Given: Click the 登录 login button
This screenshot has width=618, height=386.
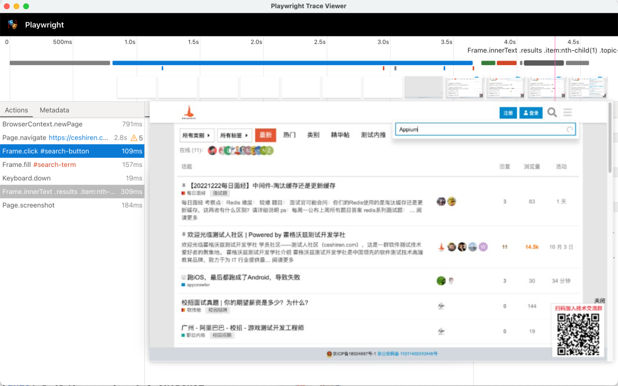Looking at the screenshot, I should 530,113.
